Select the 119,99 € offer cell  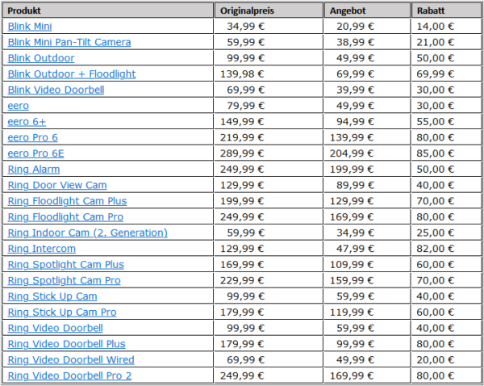(x=367, y=313)
